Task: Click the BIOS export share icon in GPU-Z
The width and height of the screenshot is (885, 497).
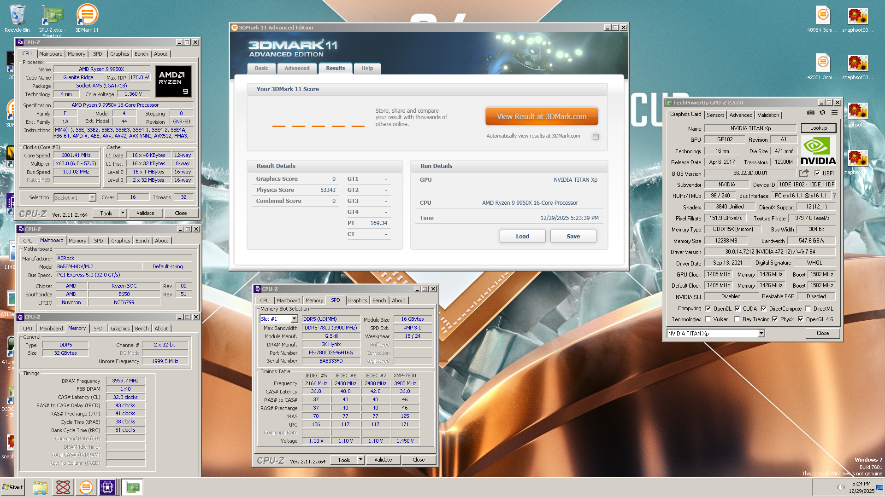Action: (x=804, y=173)
